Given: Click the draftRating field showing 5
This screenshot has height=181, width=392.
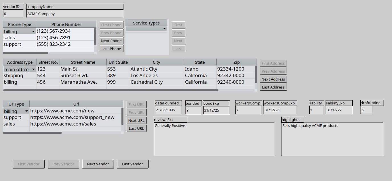Looking at the screenshot, I should coord(367,110).
